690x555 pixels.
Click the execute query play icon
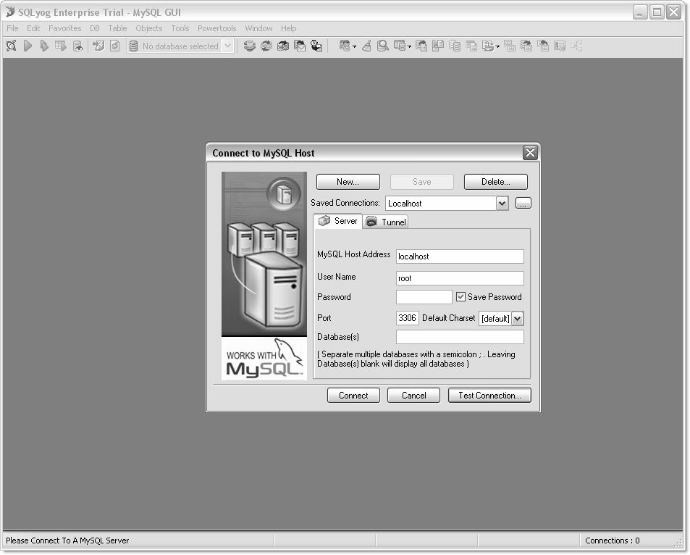click(x=28, y=46)
